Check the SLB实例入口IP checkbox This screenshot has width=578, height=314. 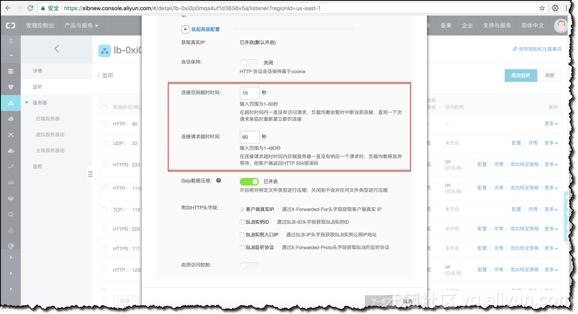point(242,235)
